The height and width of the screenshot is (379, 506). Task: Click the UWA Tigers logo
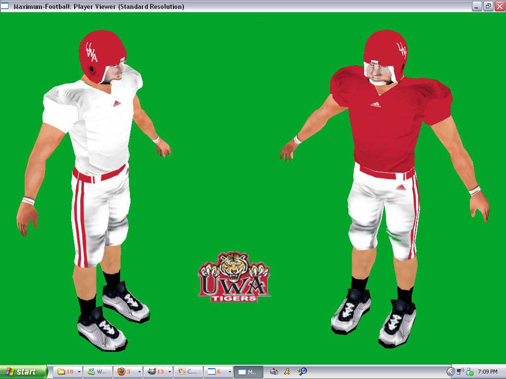tap(234, 277)
